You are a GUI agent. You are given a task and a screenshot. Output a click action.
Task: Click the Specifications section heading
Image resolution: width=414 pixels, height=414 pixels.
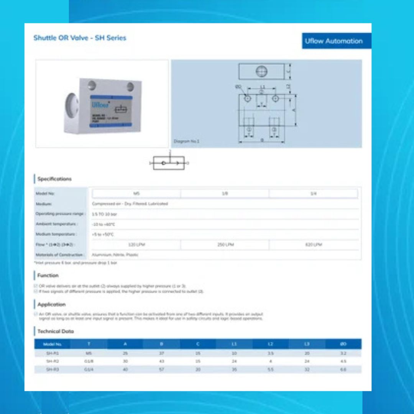tap(54, 179)
